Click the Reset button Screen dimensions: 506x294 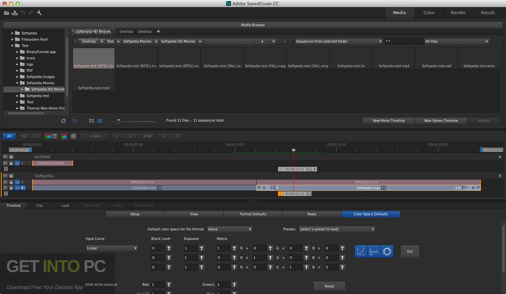(x=329, y=286)
